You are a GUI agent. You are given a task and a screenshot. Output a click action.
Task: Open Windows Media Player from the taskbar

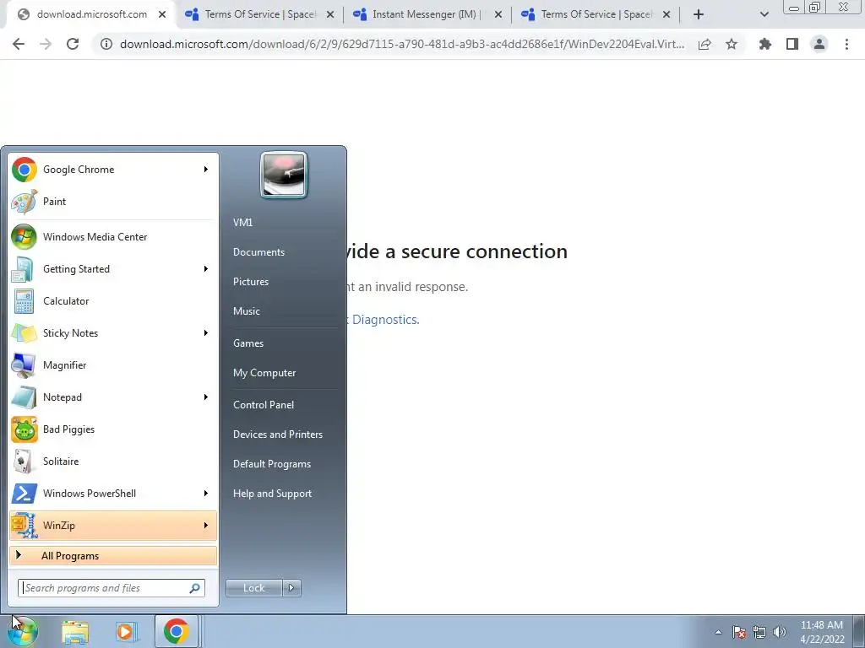click(x=125, y=632)
